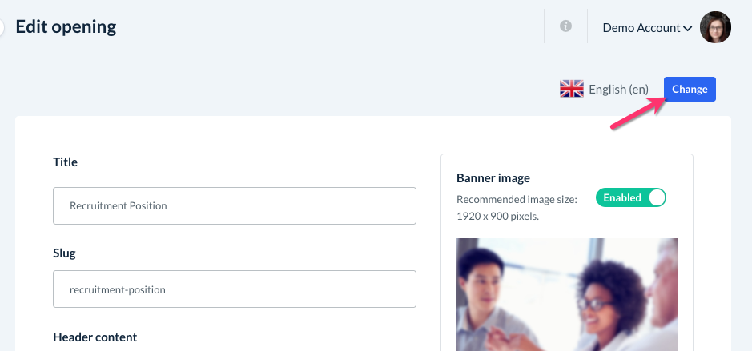This screenshot has height=351, width=752.
Task: Click the Title field label
Action: pyautogui.click(x=65, y=162)
